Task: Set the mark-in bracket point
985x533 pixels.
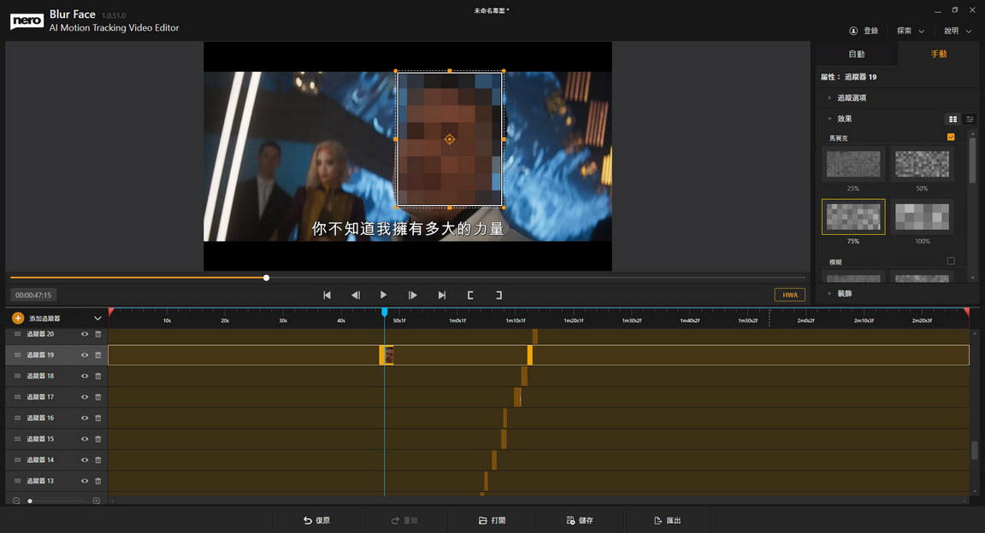Action: click(x=469, y=295)
